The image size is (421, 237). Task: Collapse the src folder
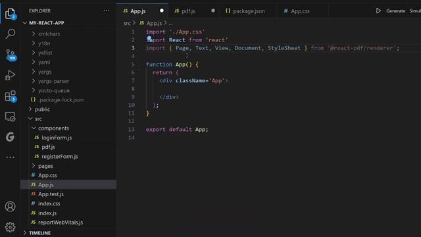pyautogui.click(x=38, y=118)
